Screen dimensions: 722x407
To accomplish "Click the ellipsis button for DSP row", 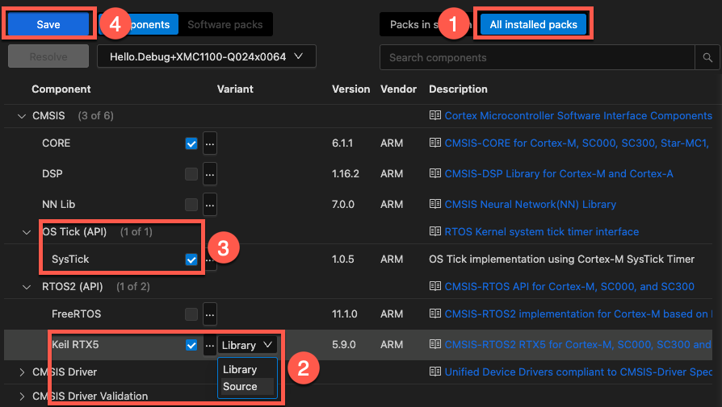I will (210, 173).
